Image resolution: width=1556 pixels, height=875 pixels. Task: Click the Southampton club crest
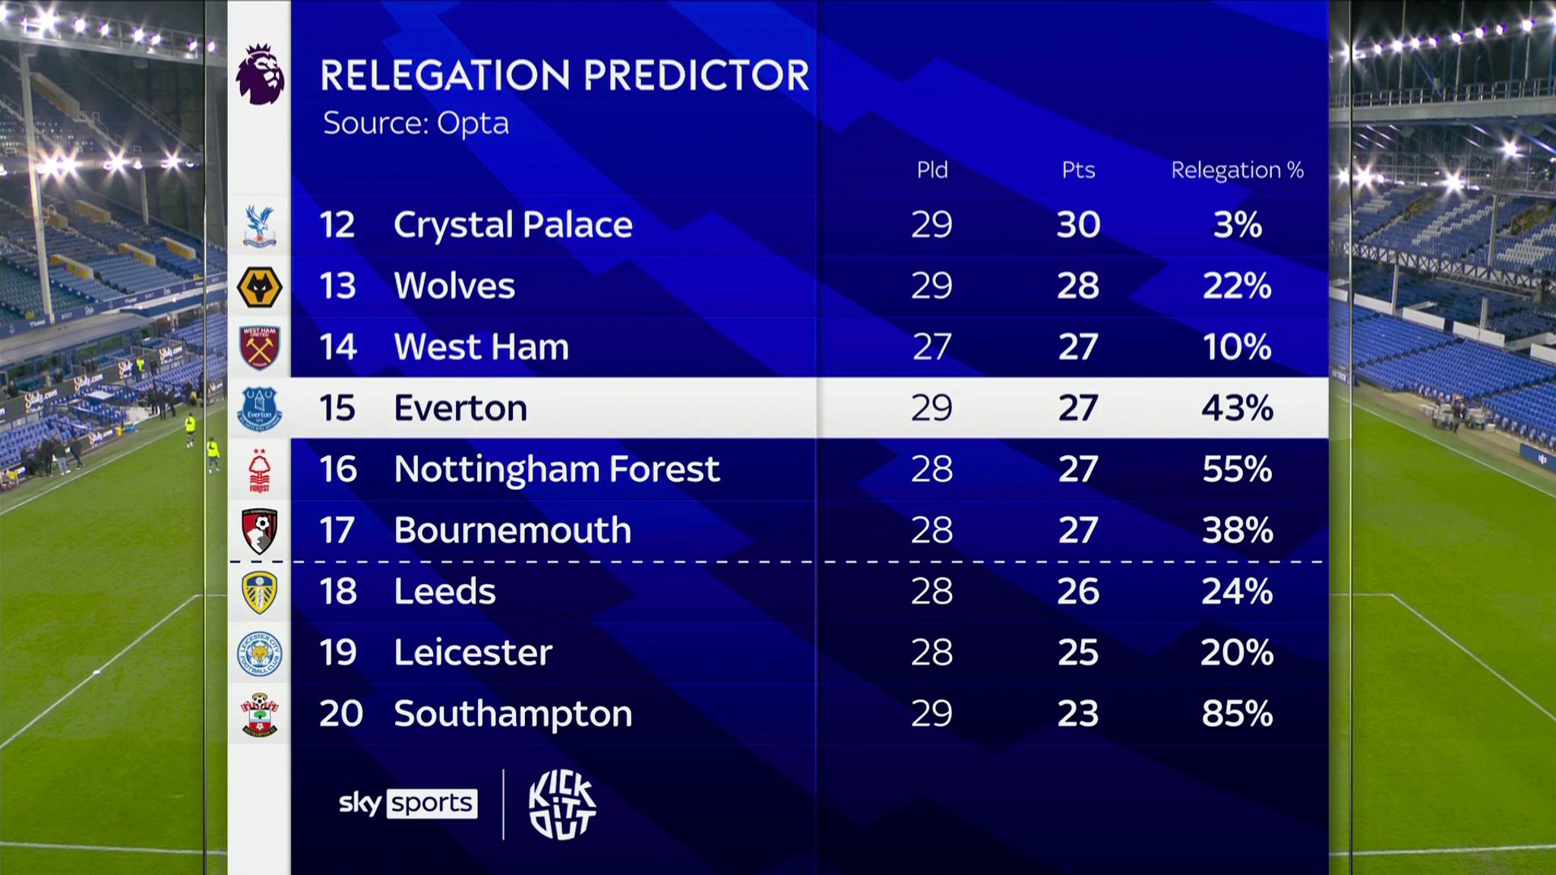(260, 714)
